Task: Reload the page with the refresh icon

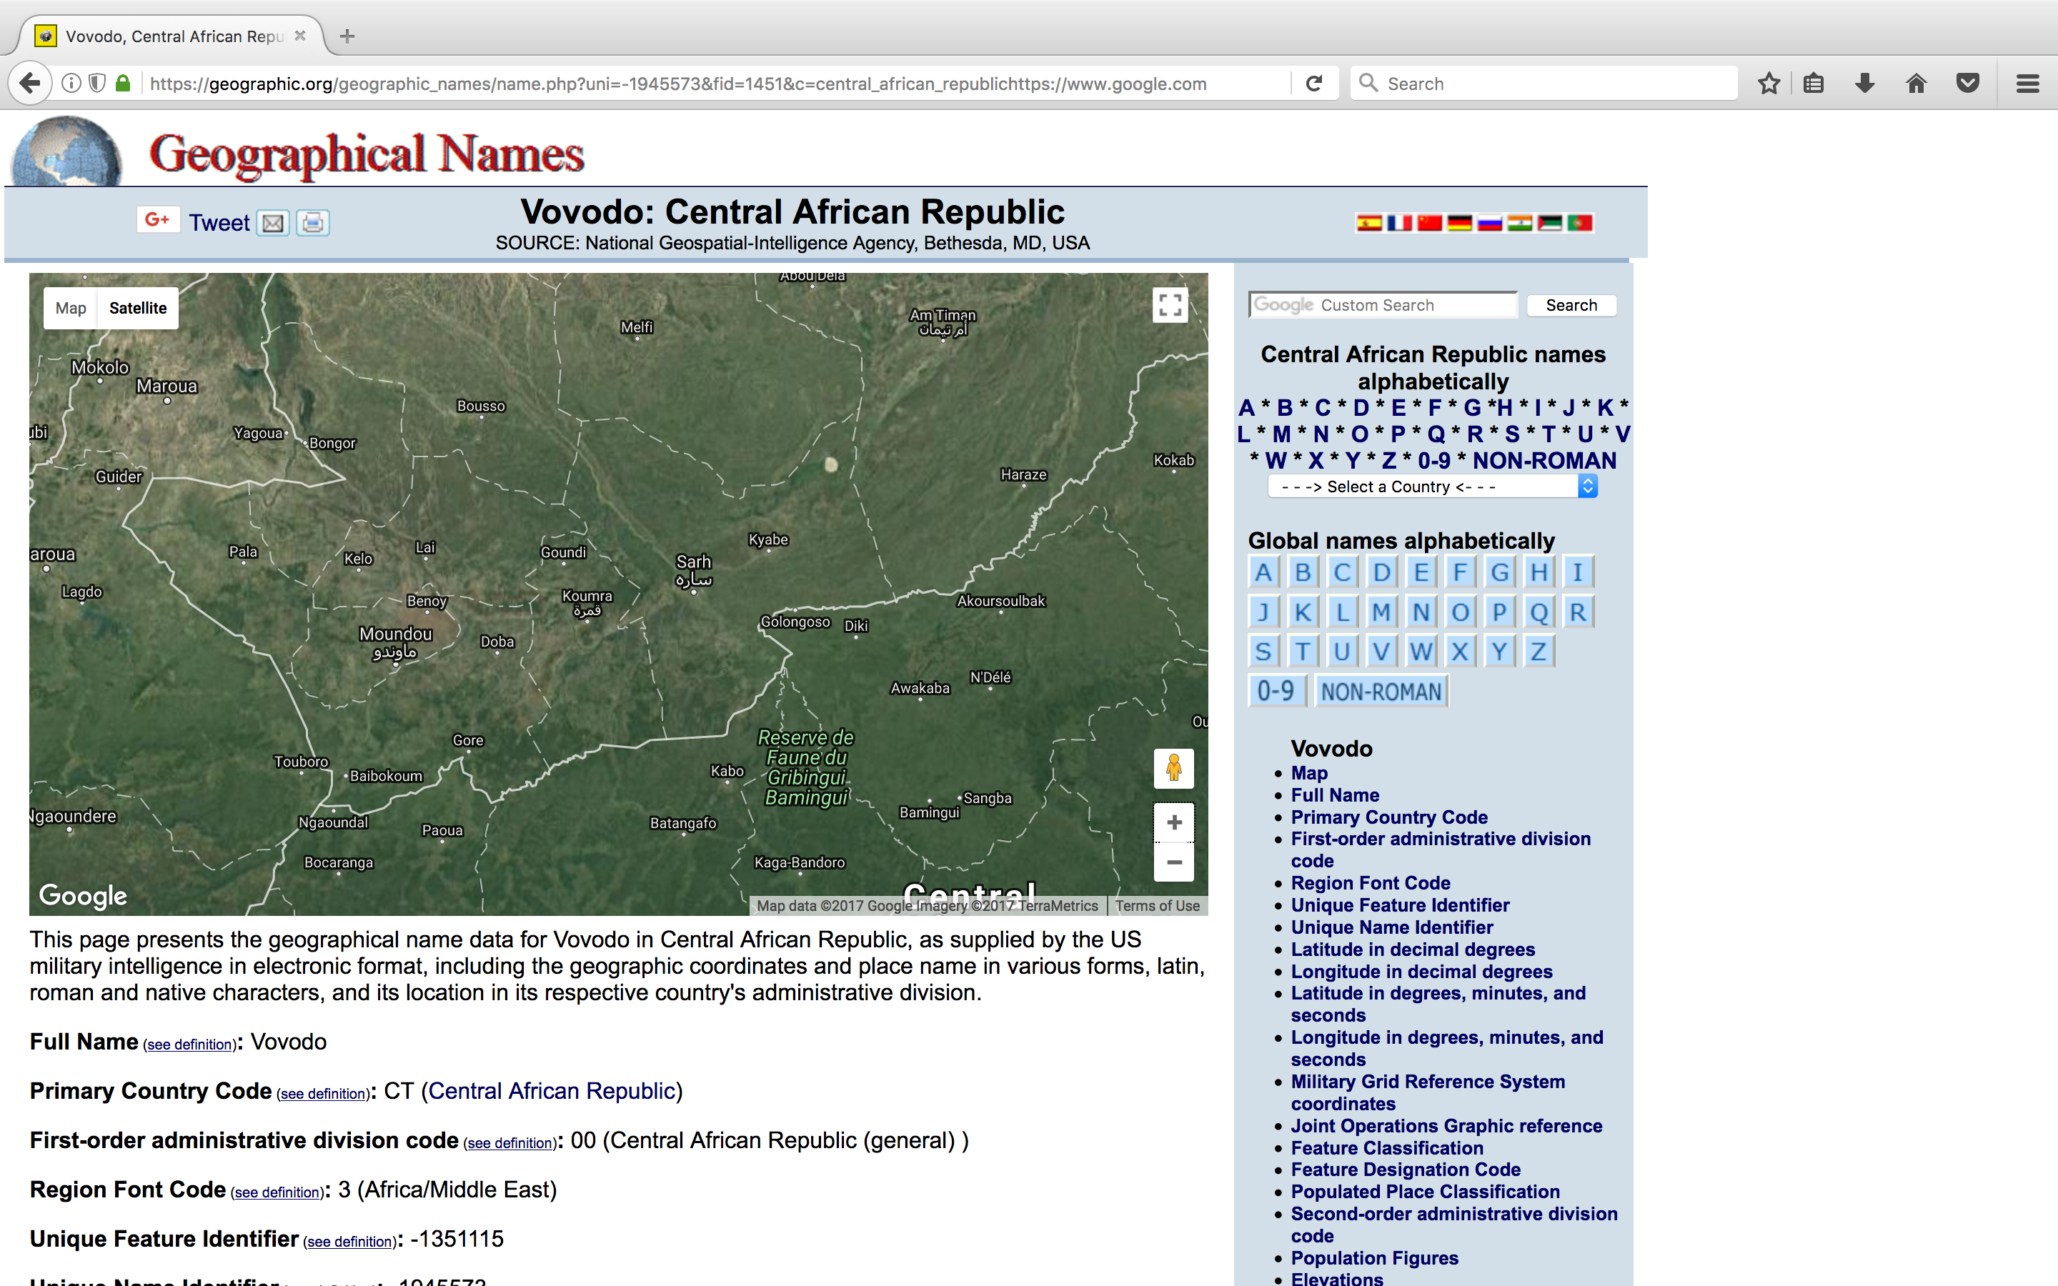Action: 1314,84
